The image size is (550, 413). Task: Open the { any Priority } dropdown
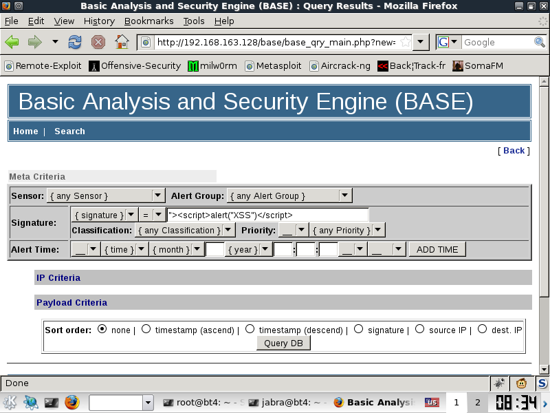[348, 231]
